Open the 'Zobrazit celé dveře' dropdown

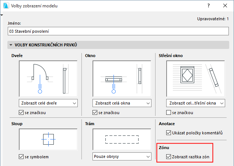(48, 103)
